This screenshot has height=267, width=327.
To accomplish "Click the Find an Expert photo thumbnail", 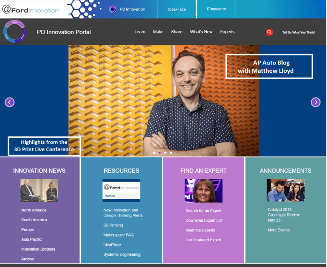I will click(x=203, y=190).
